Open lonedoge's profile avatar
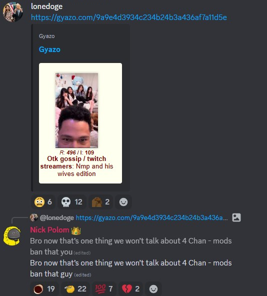The image size is (267, 296). click(x=13, y=11)
